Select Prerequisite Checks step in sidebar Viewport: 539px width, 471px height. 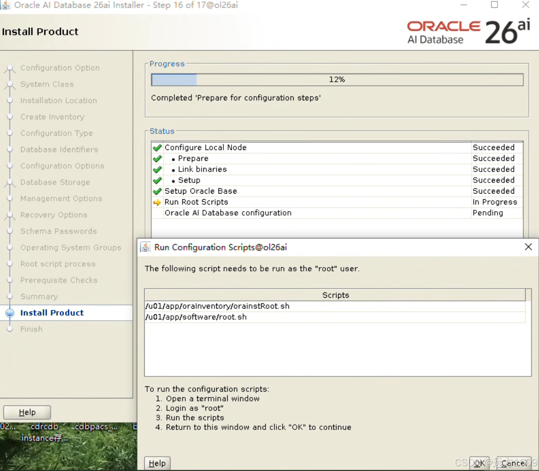(59, 280)
